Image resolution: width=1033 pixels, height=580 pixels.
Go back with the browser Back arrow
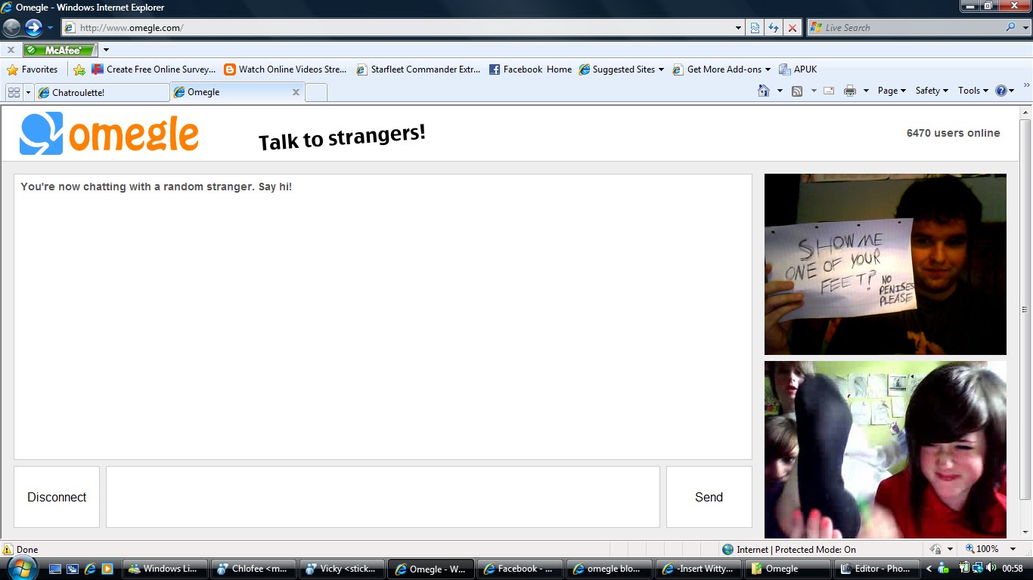coord(11,28)
